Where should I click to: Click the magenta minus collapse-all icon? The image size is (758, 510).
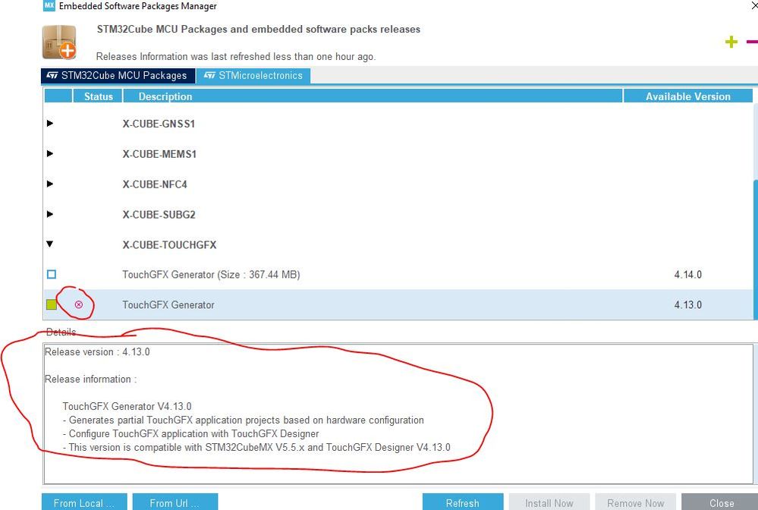pyautogui.click(x=752, y=42)
